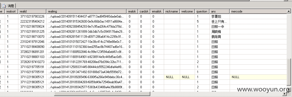This screenshot has width=292, height=97.
Task: Click realimg cell starting ../upload/2014092811261899
Action: tap(86, 32)
